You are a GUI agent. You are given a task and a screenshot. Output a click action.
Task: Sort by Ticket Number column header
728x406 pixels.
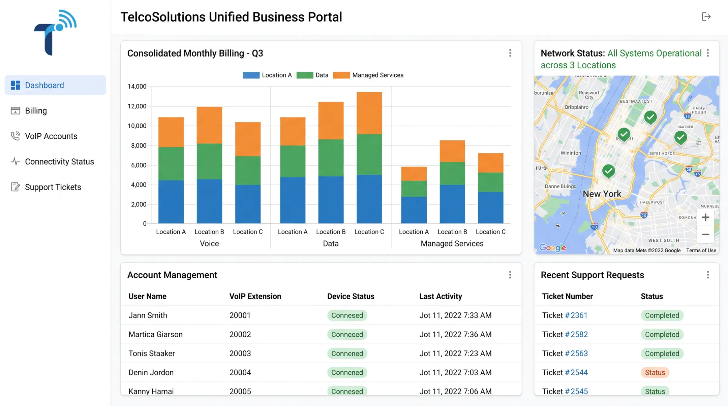point(567,296)
